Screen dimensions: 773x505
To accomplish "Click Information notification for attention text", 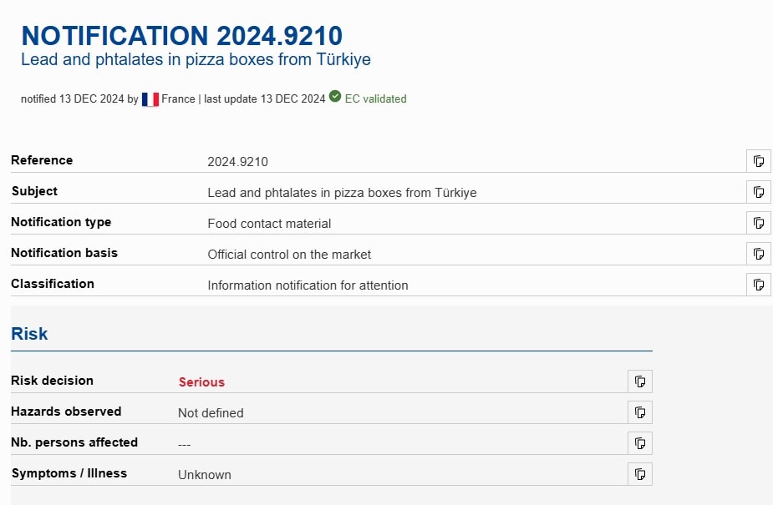I will click(x=308, y=285).
